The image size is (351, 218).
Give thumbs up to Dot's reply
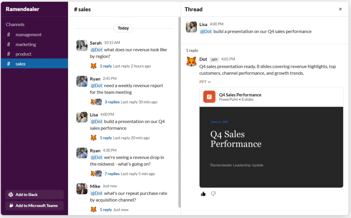203,194
